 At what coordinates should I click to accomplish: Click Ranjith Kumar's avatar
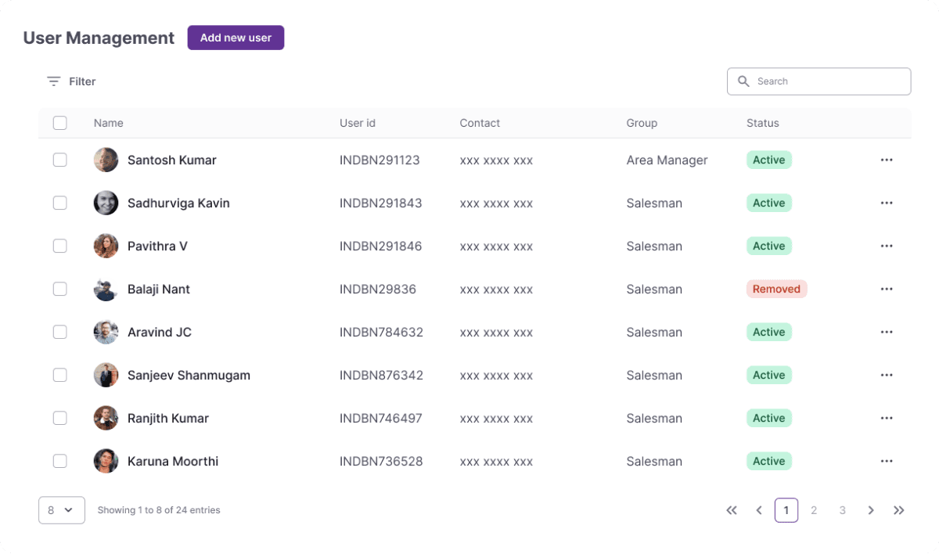(106, 418)
